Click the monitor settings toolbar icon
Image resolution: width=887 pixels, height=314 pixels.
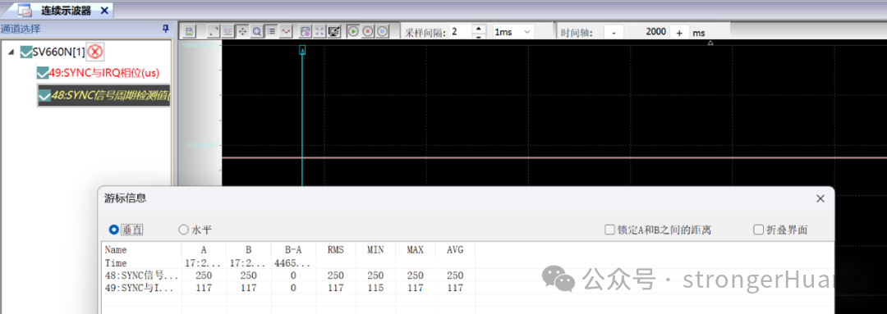coord(334,32)
